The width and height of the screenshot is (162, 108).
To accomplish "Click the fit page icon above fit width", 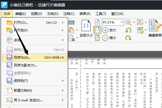I will coord(97,22).
